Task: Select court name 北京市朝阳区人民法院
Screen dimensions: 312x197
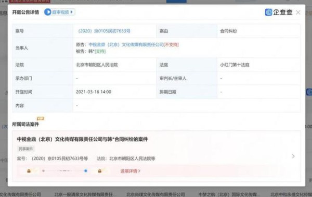Action: [x=97, y=65]
